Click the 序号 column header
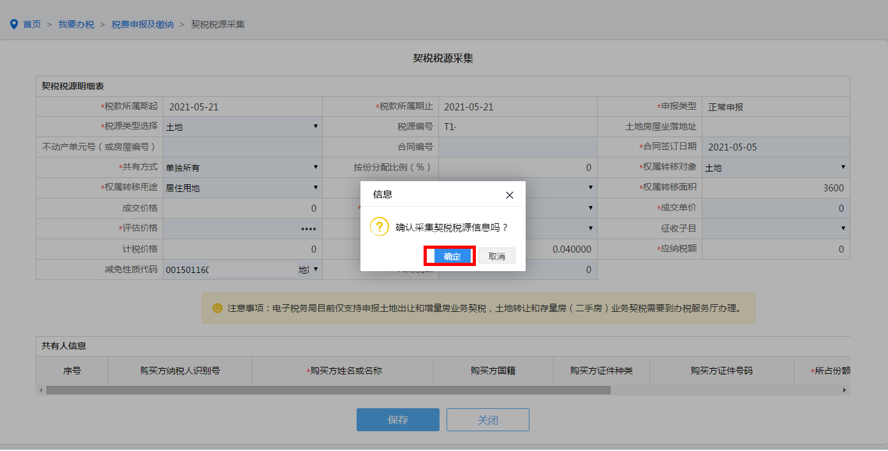888x451 pixels. coord(72,371)
